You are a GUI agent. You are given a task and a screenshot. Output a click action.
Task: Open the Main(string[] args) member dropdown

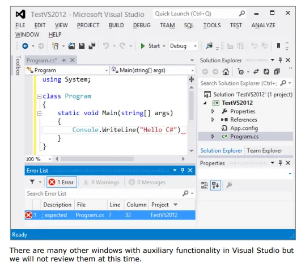(x=192, y=70)
